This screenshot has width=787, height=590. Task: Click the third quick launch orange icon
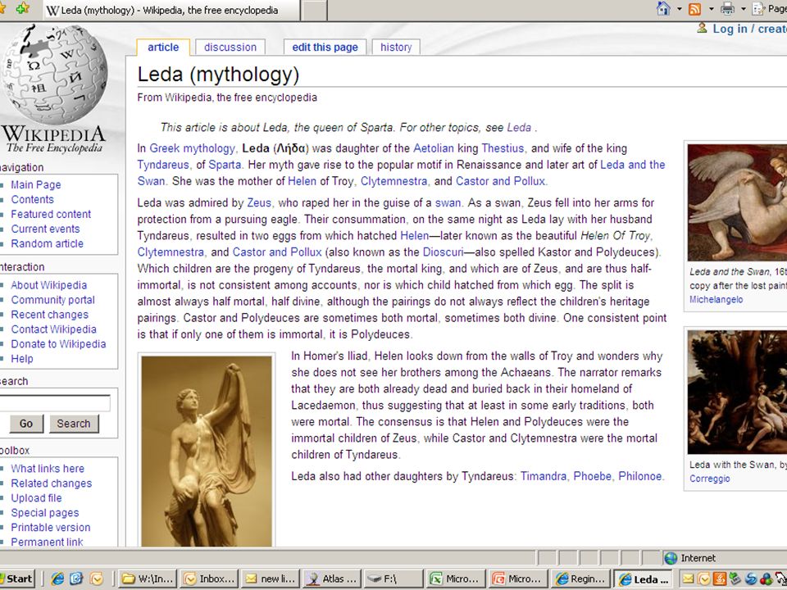[x=96, y=579]
